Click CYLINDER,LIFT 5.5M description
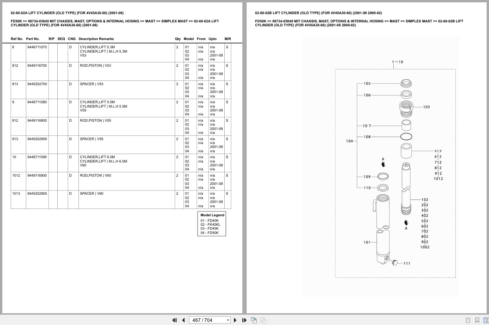The image size is (489, 325). (x=97, y=102)
